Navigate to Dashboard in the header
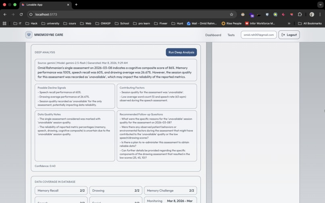Viewport: 325px width, 203px height. (213, 35)
